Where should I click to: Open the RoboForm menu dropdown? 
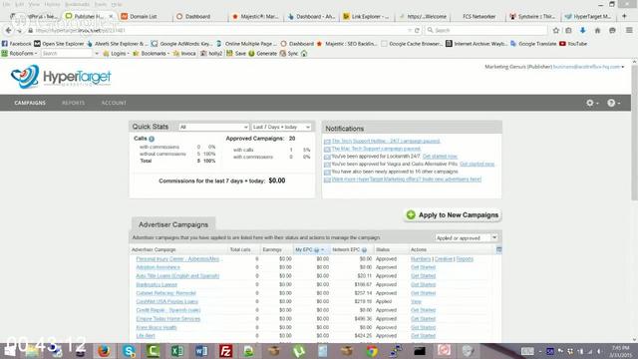(x=20, y=53)
